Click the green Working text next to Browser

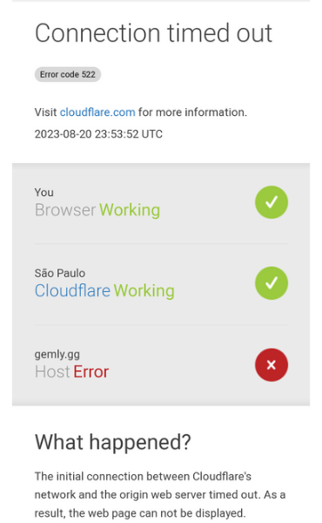click(x=130, y=210)
